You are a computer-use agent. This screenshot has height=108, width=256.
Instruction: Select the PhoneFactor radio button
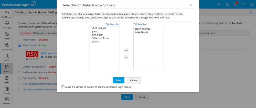pyautogui.click(x=20, y=40)
